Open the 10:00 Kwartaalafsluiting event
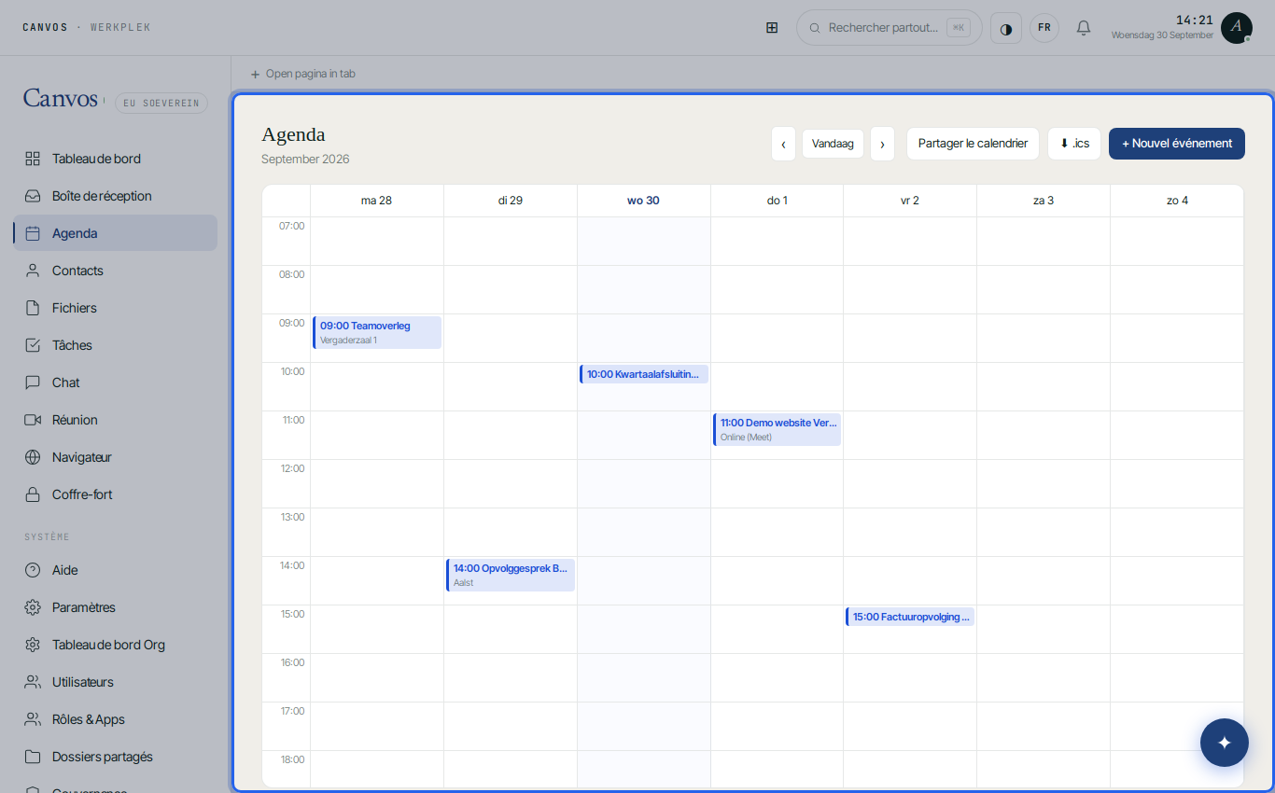Viewport: 1275px width, 793px height. point(644,374)
